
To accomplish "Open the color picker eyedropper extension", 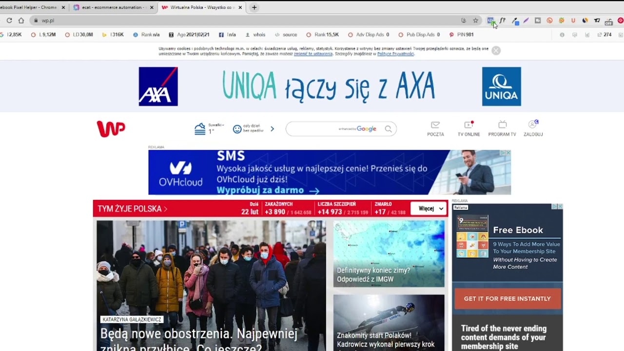I will coord(515,20).
